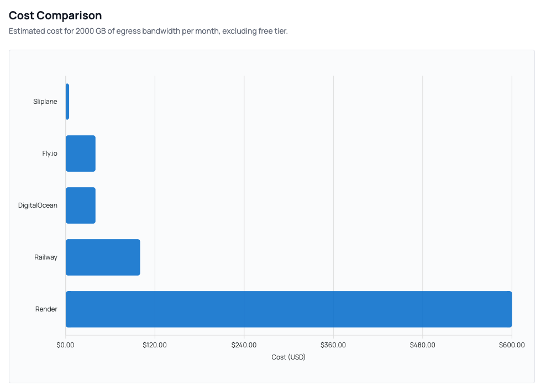
Task: Click the Cost (USD) axis title
Action: coord(288,357)
